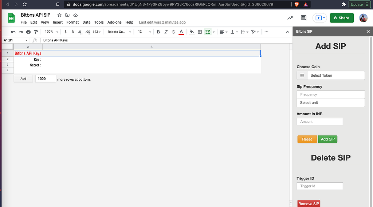Screen dimensions: 373x207
Task: Click Add button to add rows
Action: pos(23,79)
